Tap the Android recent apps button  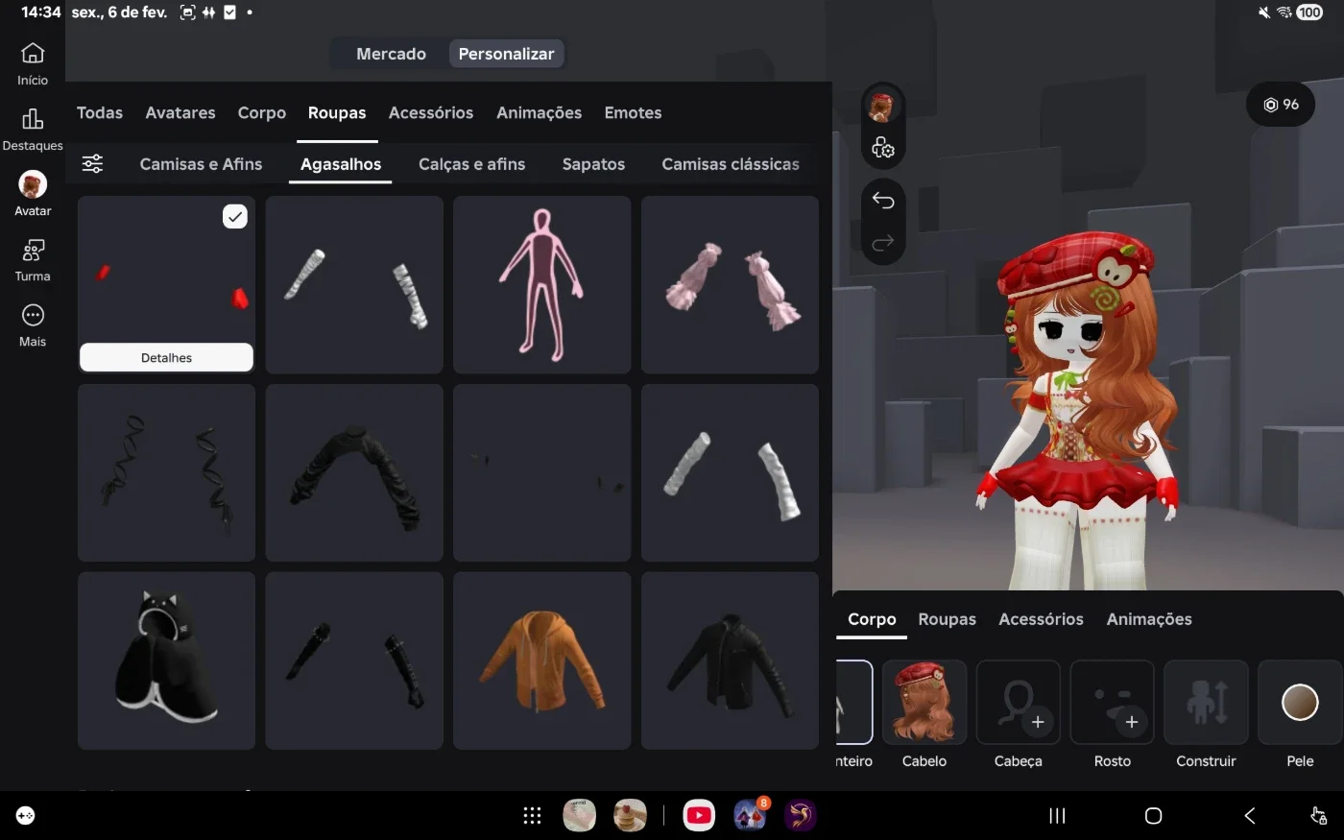[1057, 815]
